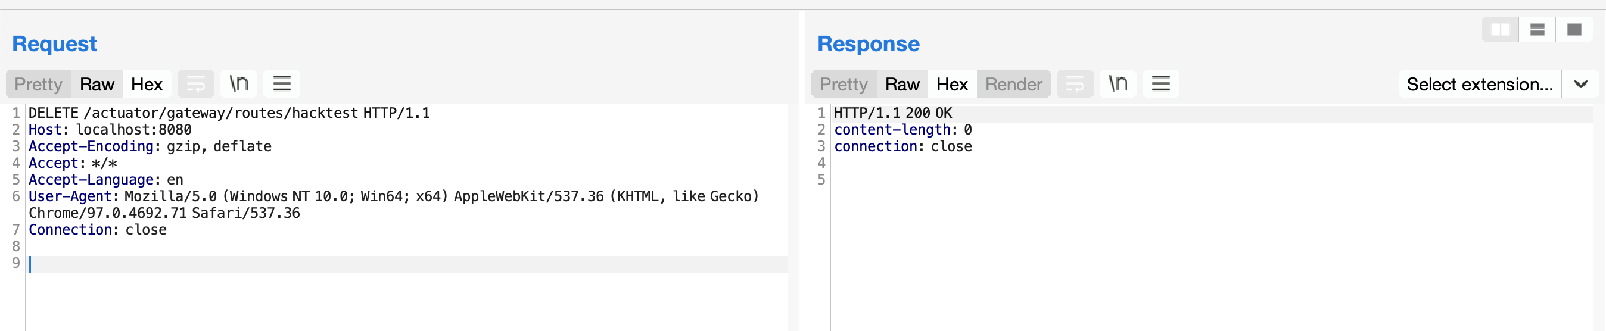Place cursor on empty line 9 of request
1606x331 pixels.
[406, 264]
